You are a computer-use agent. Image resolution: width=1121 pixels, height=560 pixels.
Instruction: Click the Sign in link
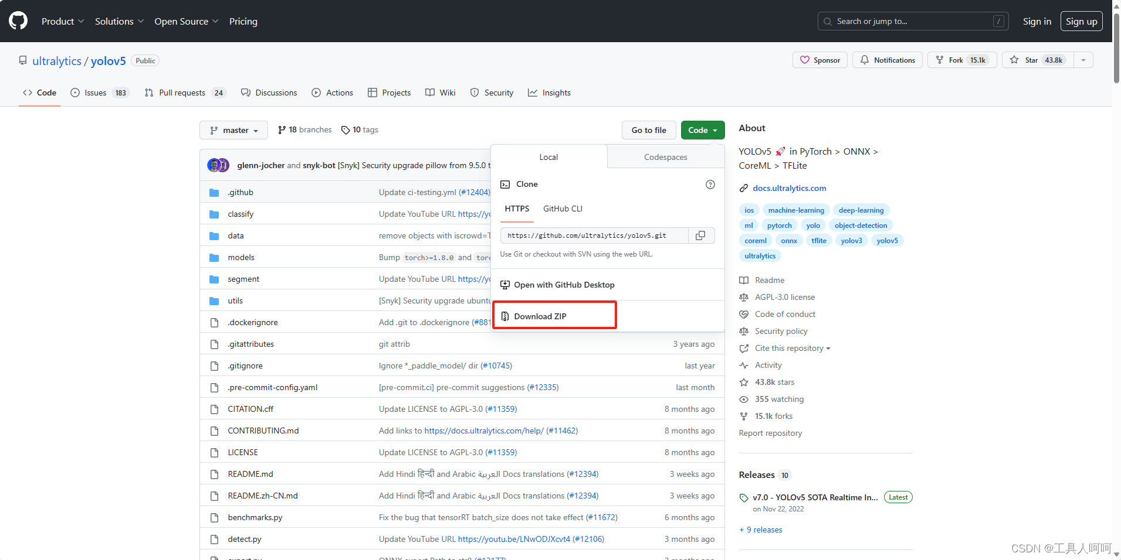point(1037,22)
